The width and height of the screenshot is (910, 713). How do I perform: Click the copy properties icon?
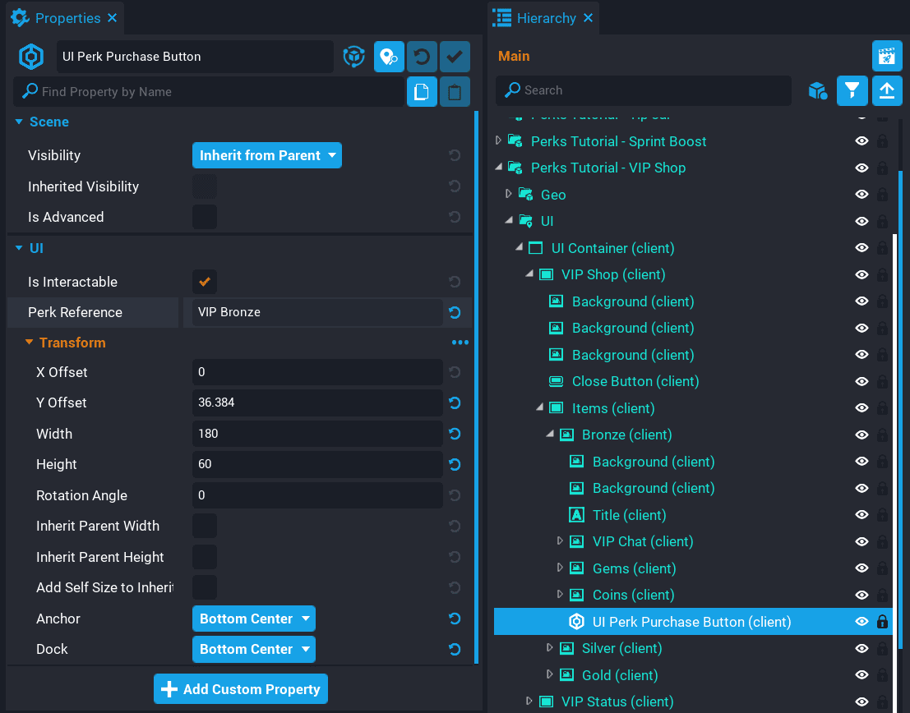[422, 92]
